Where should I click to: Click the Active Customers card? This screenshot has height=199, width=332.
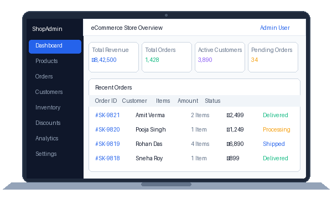pyautogui.click(x=220, y=57)
